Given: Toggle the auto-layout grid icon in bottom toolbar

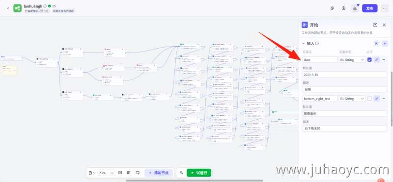Looking at the screenshot, I should point(129,173).
